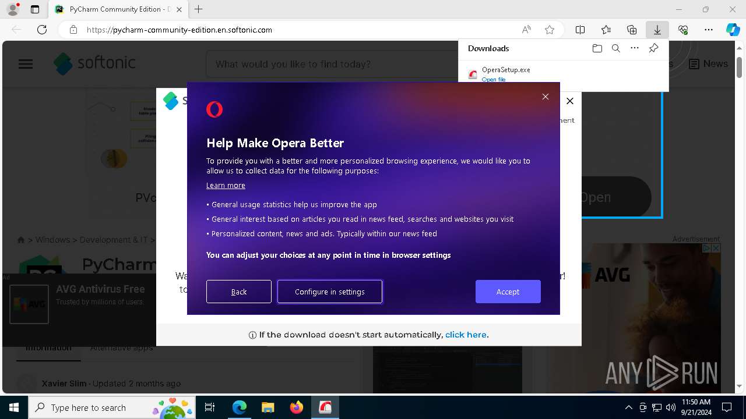Open Development & IT breadcrumb
Image resolution: width=746 pixels, height=419 pixels.
114,240
